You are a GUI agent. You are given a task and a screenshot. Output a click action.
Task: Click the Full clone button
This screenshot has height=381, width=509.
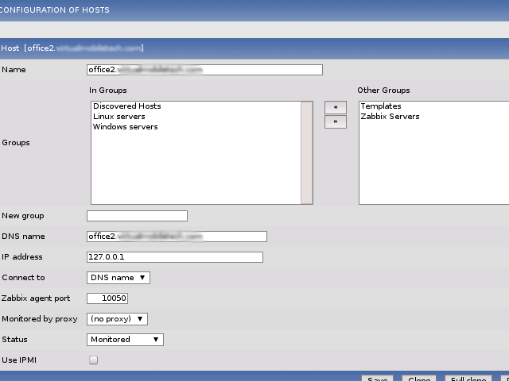(x=468, y=379)
